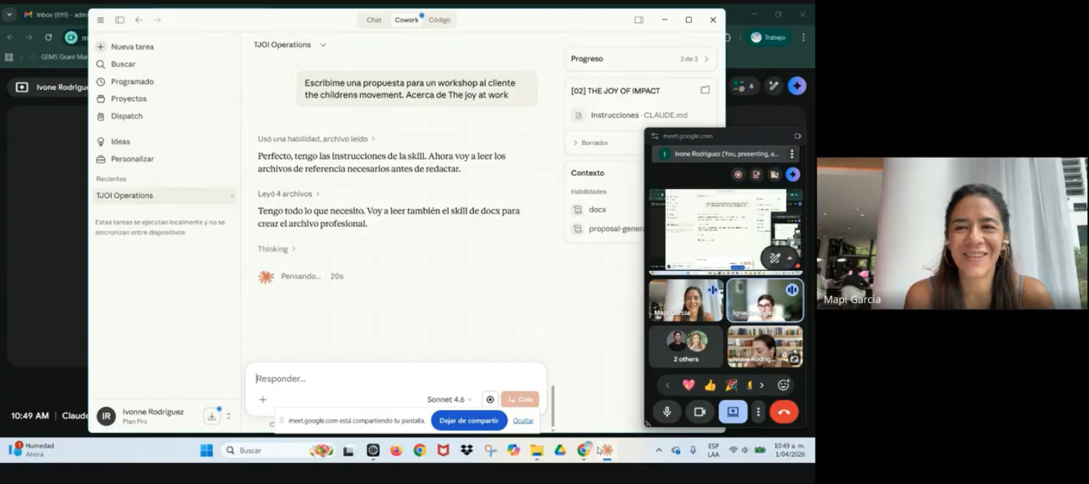1089x484 pixels.
Task: Send thumbs up reaction in Meet
Action: [710, 385]
